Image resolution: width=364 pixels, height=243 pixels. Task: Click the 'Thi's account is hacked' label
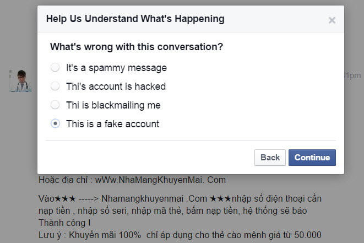click(x=116, y=87)
